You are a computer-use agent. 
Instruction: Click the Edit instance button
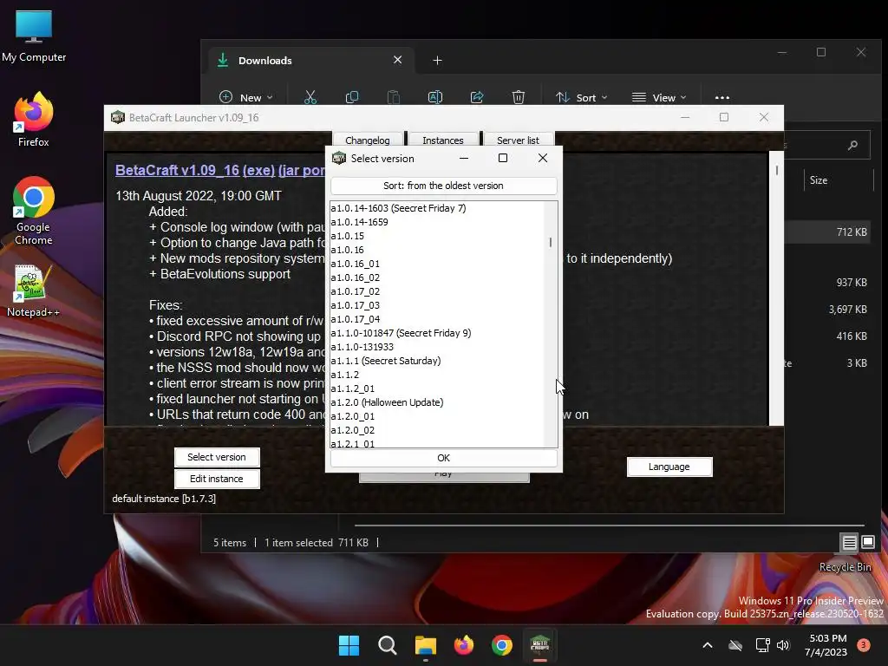click(x=216, y=479)
